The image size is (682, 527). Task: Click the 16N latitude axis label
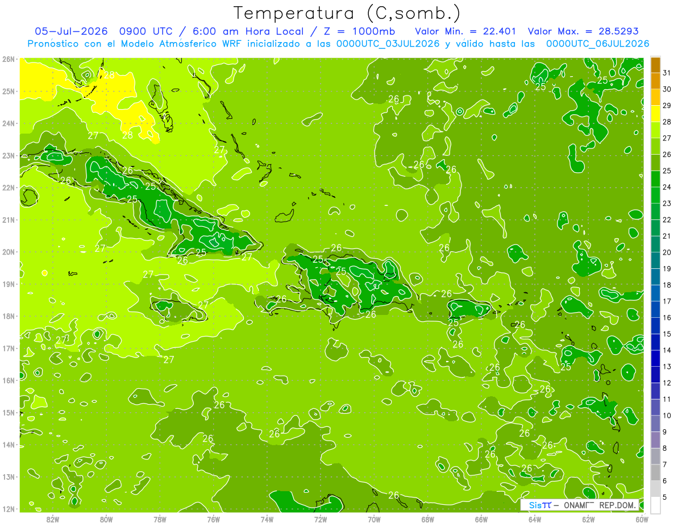point(8,380)
